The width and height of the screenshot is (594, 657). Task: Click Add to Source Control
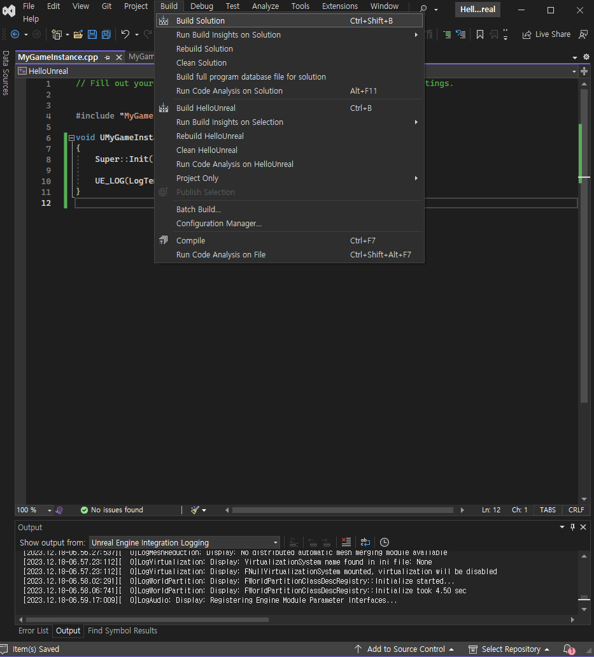click(404, 649)
